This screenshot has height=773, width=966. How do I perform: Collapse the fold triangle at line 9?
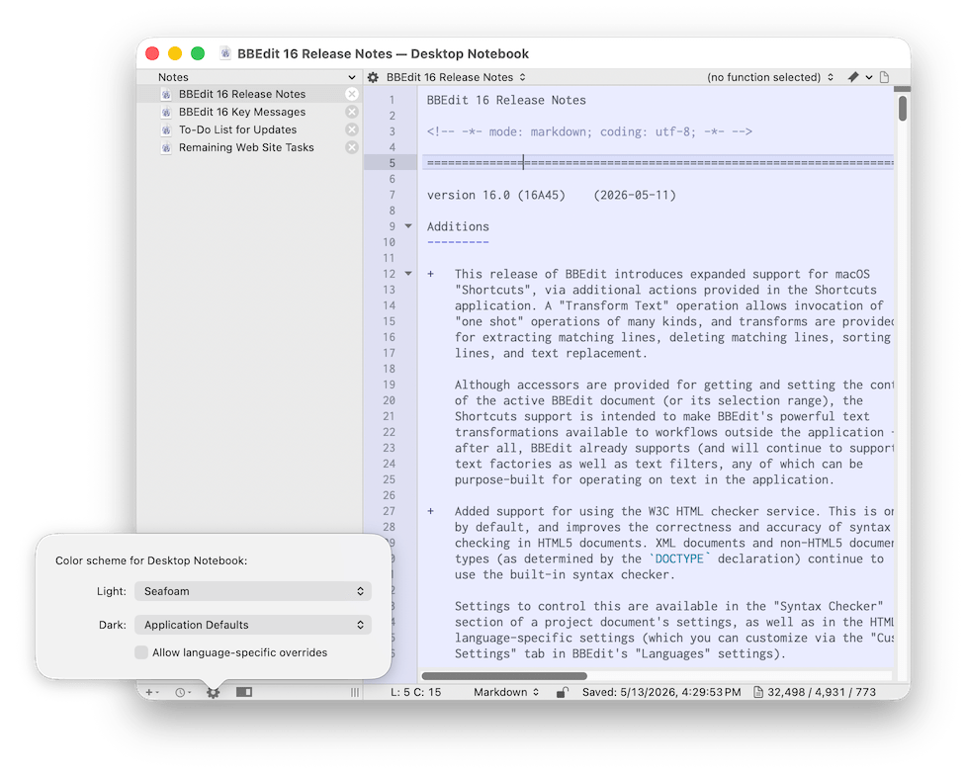click(408, 226)
